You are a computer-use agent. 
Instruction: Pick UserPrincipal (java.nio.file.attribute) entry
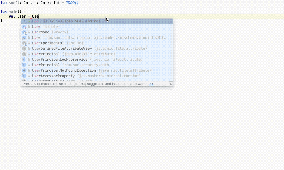(x=97, y=54)
